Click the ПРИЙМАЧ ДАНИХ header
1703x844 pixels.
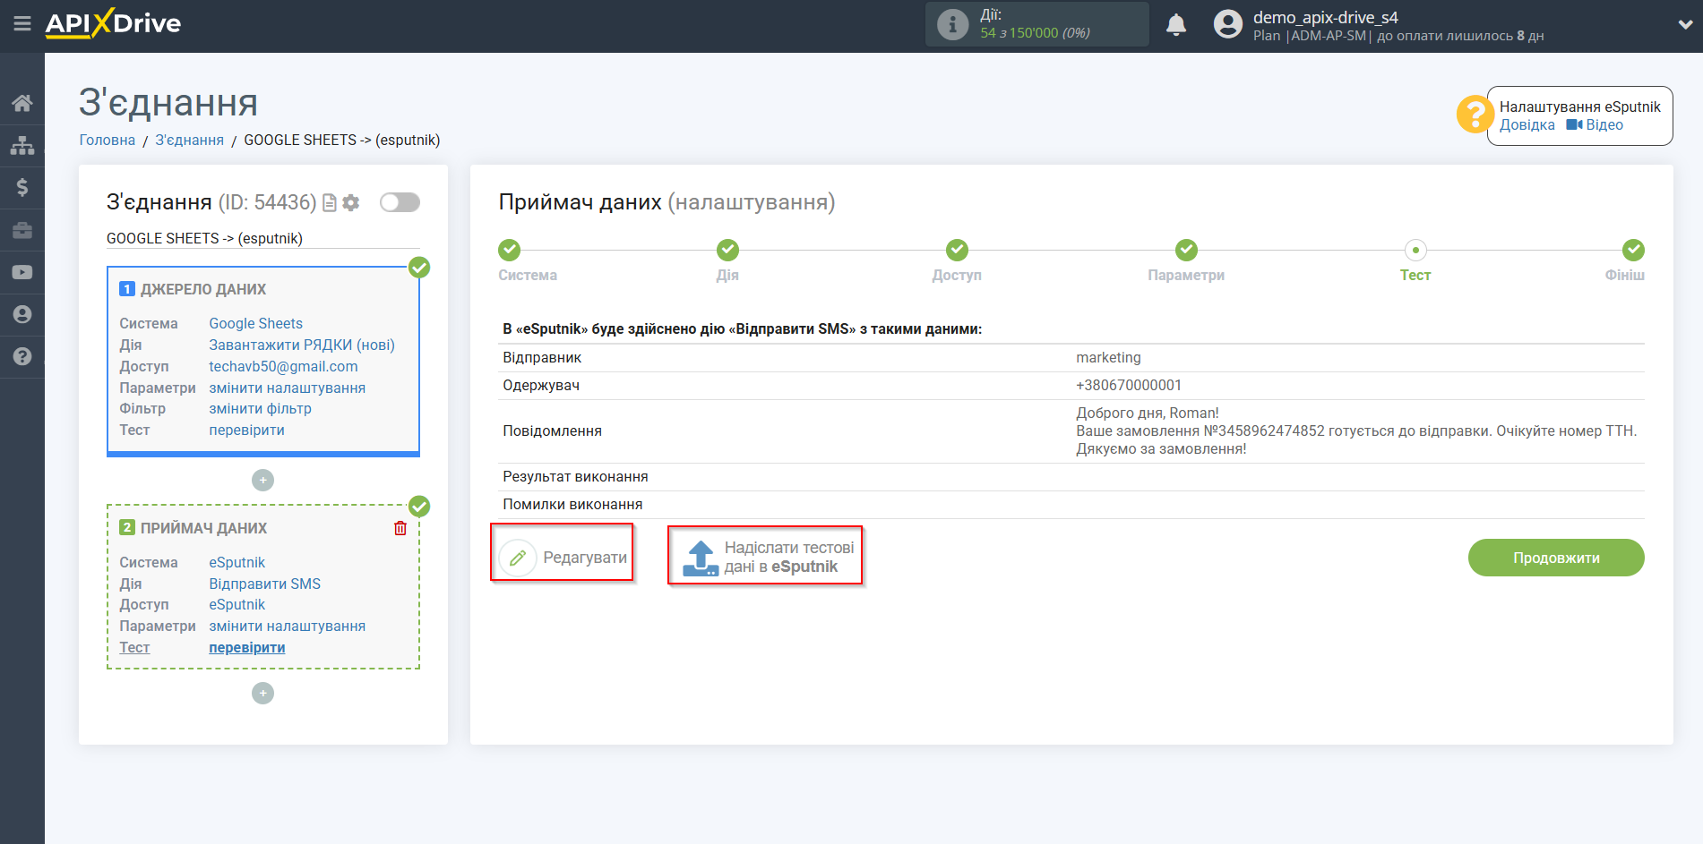203,528
